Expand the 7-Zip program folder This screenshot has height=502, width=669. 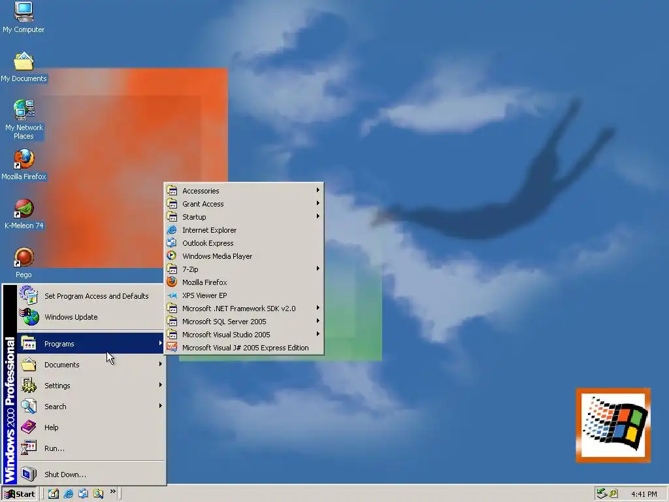tap(244, 269)
